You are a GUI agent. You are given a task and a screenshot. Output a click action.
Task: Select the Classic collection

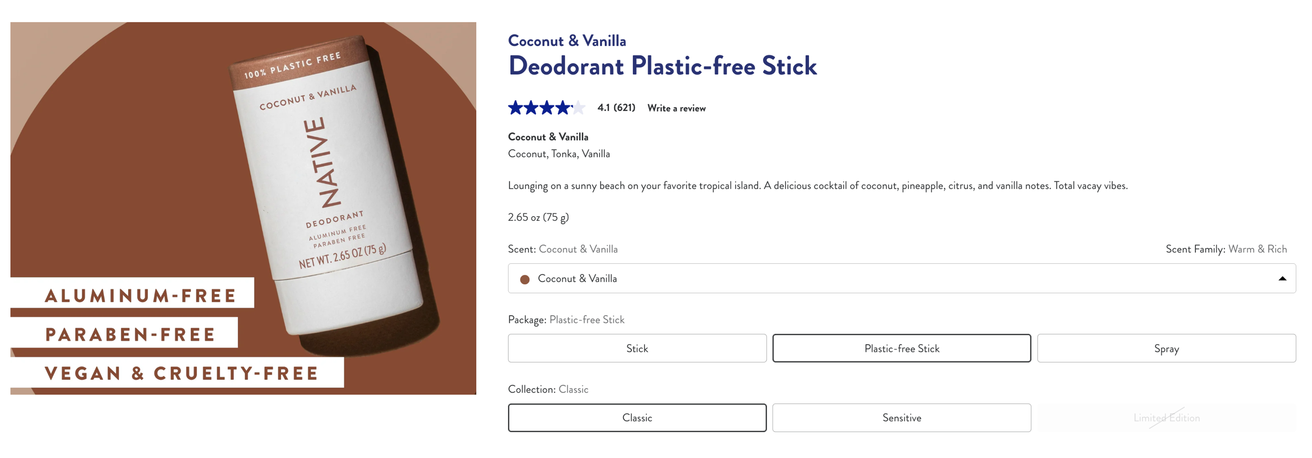point(636,417)
